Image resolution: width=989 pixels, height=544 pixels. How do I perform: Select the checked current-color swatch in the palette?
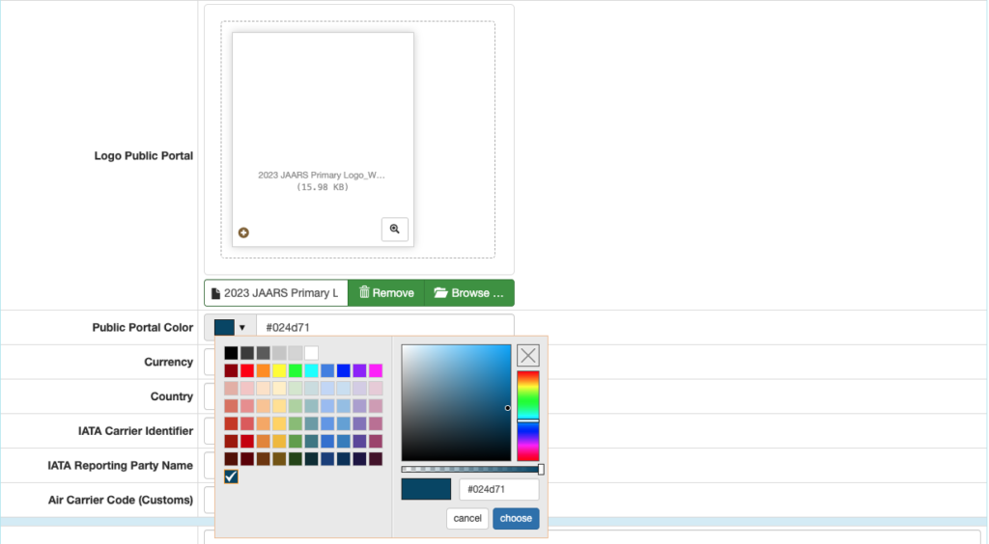point(231,476)
